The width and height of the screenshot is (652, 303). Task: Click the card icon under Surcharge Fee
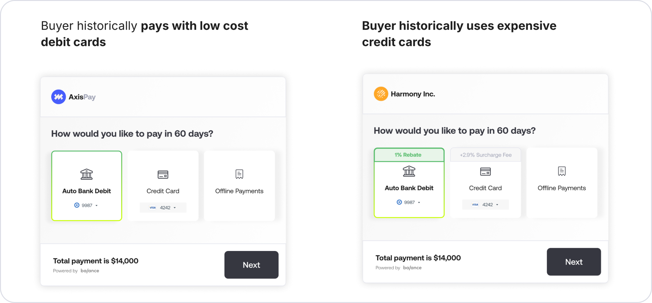click(485, 171)
